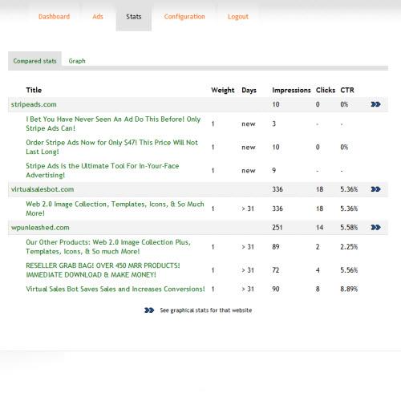Viewport: 401px width, 397px height.
Task: Open the stripeads.com website row
Action: 34,104
